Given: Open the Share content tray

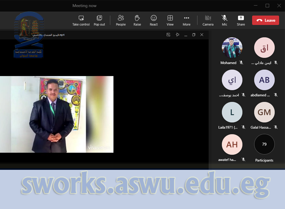Looking at the screenshot, I should 241,21.
